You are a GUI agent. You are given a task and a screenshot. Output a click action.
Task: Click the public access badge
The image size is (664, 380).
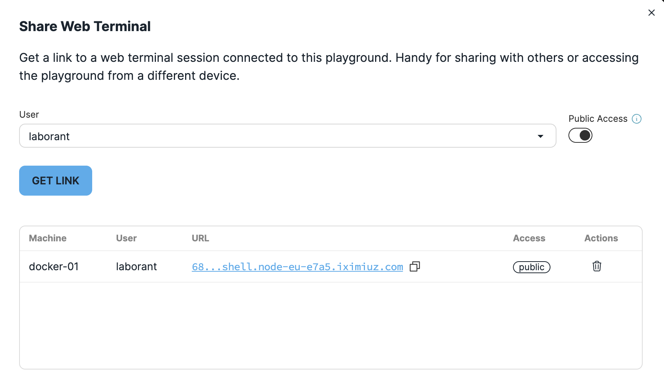coord(531,267)
